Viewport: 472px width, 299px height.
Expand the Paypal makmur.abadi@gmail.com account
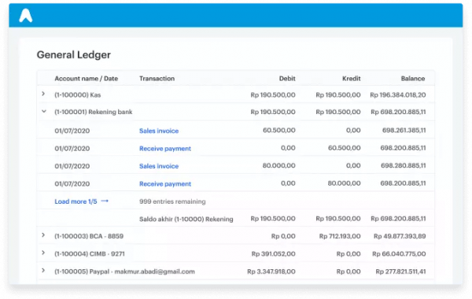(x=43, y=271)
